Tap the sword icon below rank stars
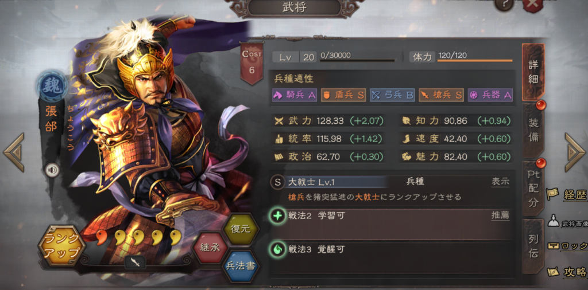Viewport: 588px width, 290px height. pyautogui.click(x=135, y=261)
